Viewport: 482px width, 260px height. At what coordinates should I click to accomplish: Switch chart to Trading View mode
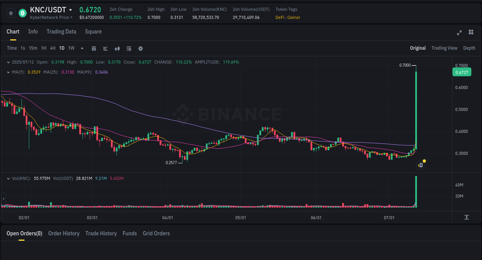[x=444, y=48]
